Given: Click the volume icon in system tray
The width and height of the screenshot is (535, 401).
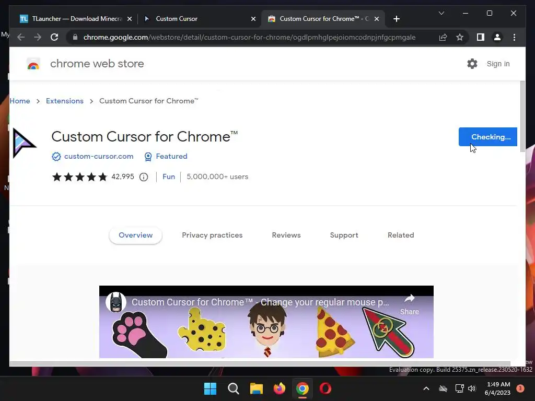Looking at the screenshot, I should 472,388.
